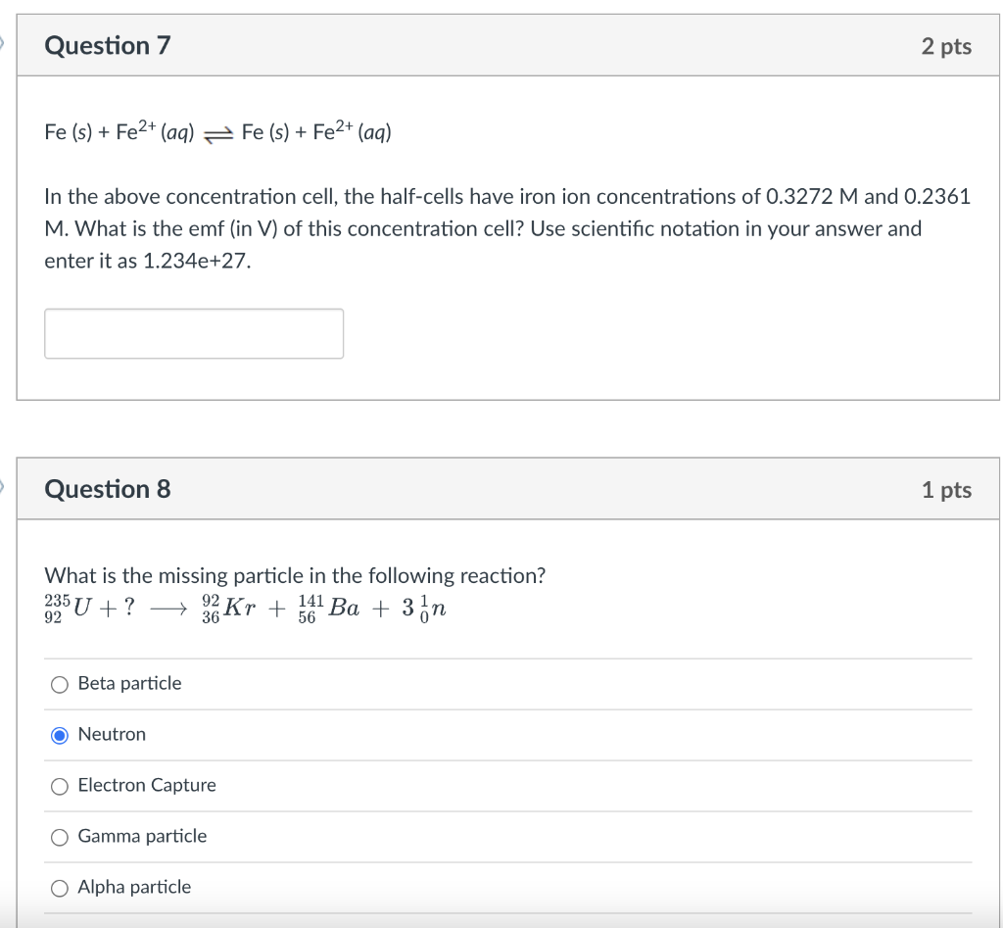Click the emf answer input box

click(x=193, y=333)
